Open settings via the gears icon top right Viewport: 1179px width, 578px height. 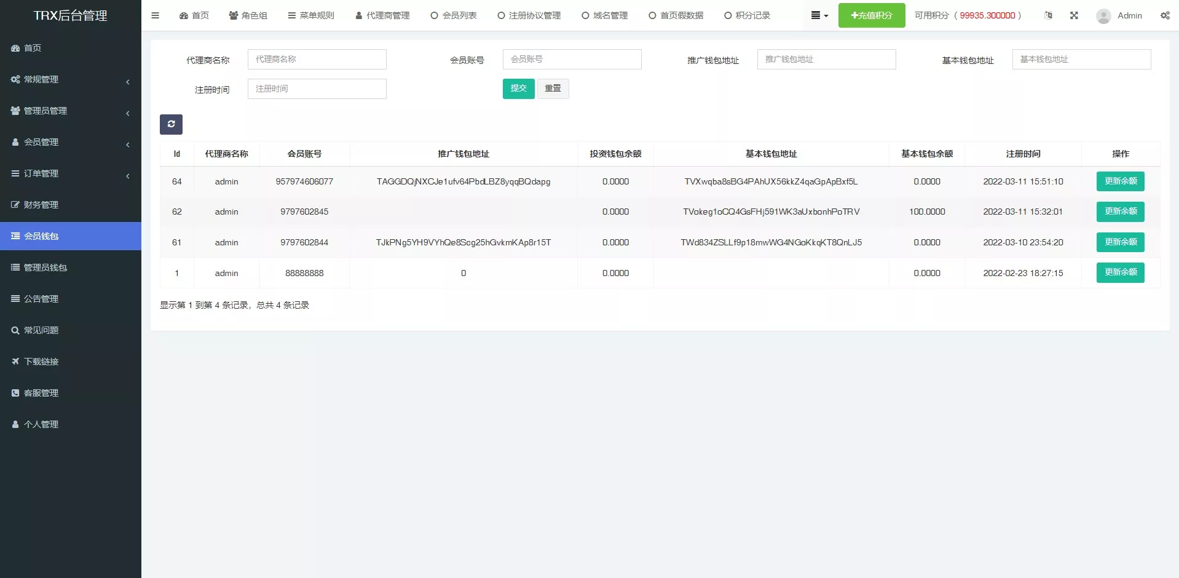[1165, 15]
